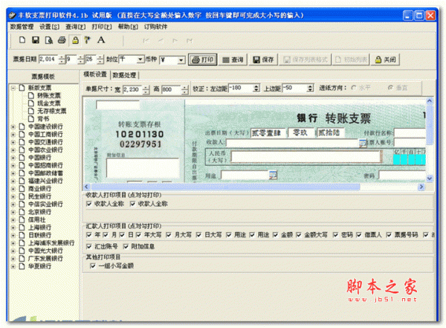The image size is (446, 328).
Task: Collapse the 新版支票 tree node
Action: click(13, 88)
